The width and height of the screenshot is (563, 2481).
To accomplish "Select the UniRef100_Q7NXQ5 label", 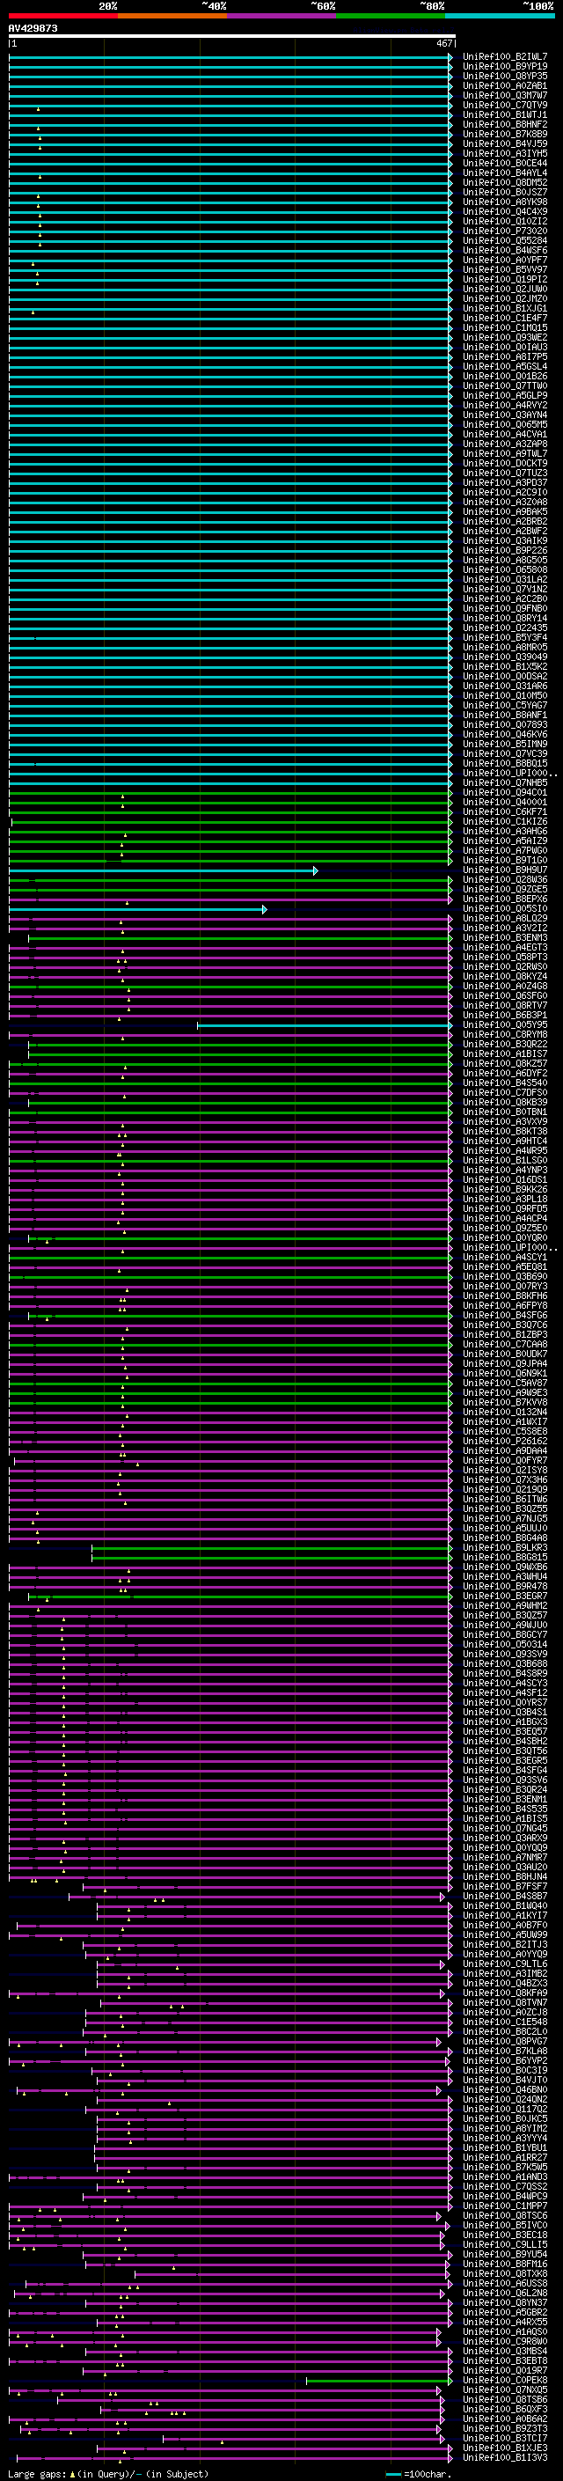I will [505, 2389].
